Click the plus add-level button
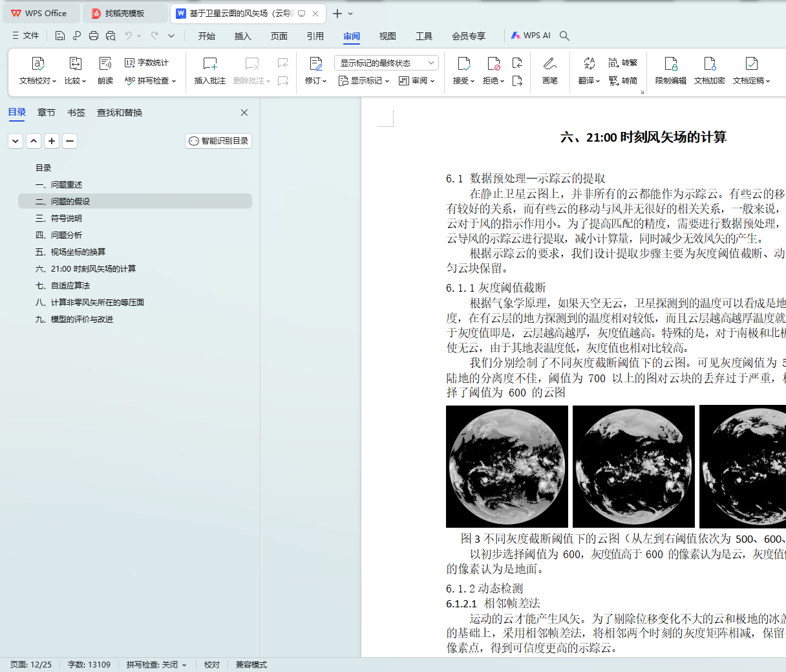Viewport: 786px width, 672px height. (x=52, y=141)
